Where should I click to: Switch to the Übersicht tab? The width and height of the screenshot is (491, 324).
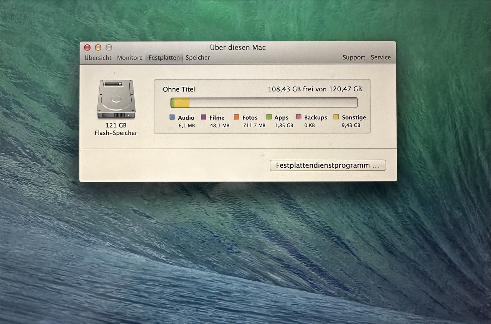[x=98, y=58]
